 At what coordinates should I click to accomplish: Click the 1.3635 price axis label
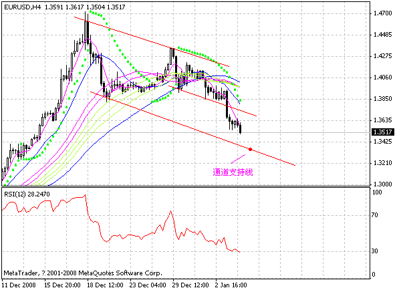tap(383, 120)
